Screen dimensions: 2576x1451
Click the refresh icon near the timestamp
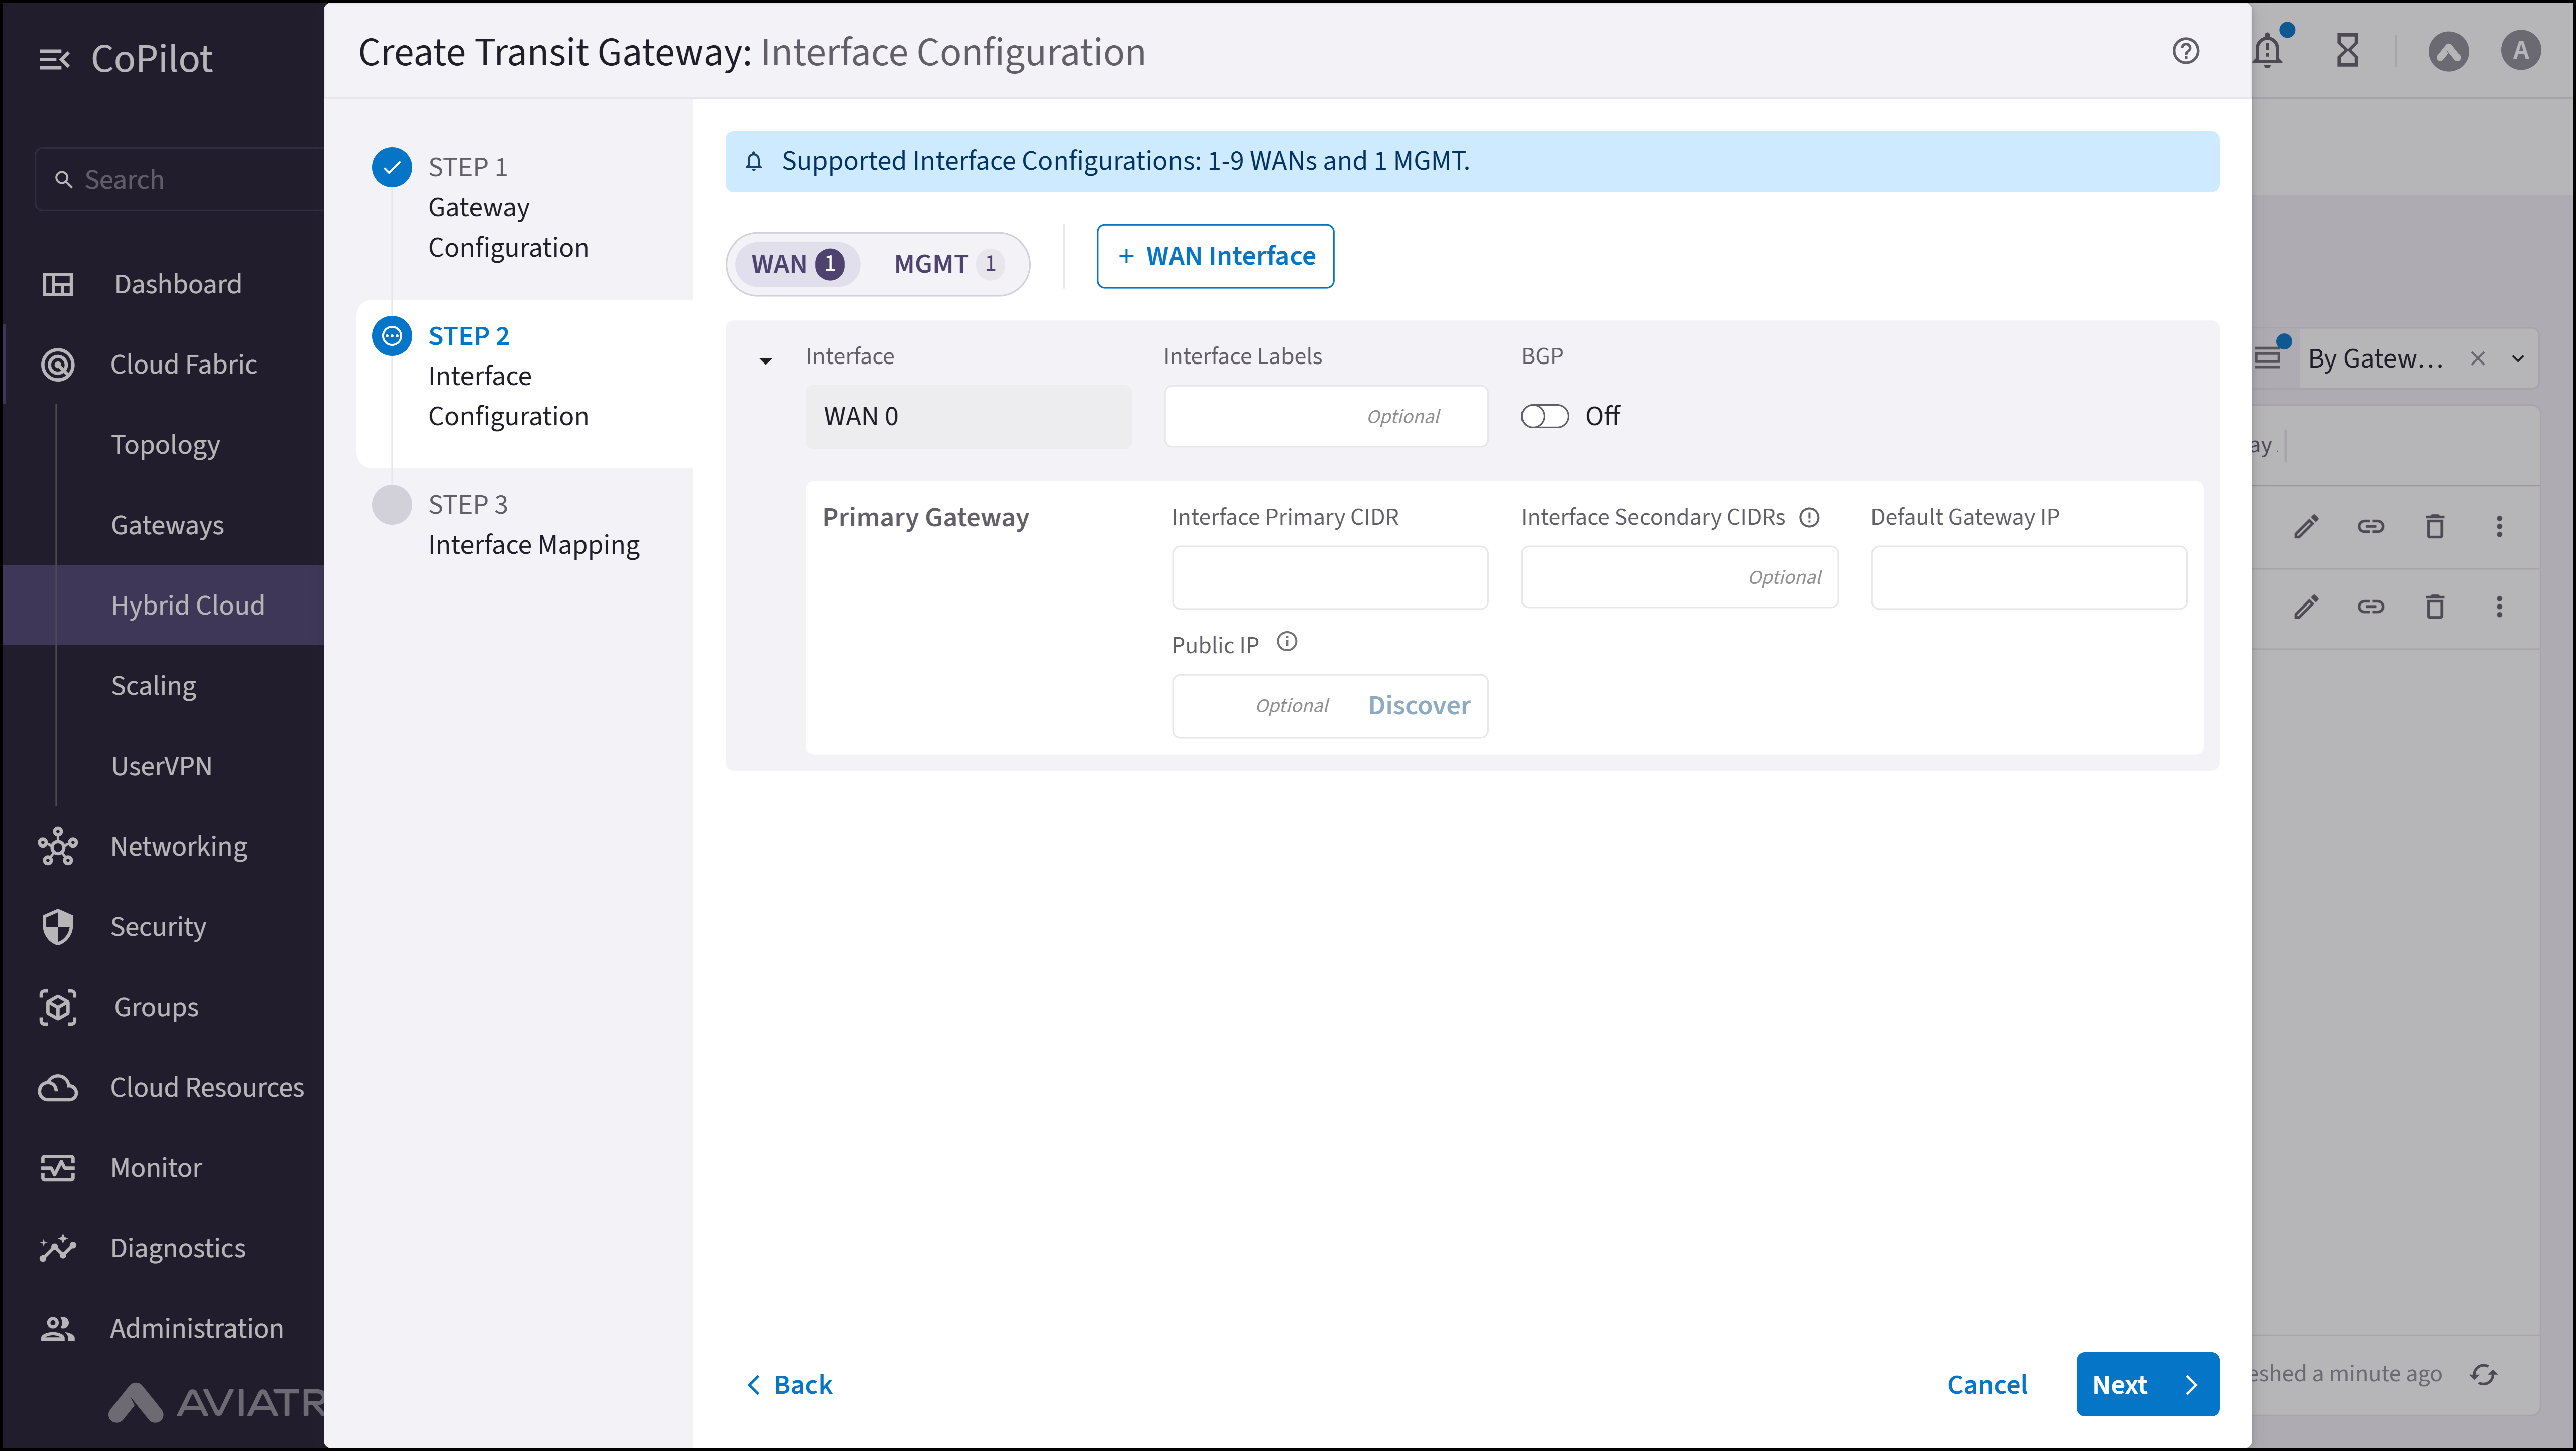pyautogui.click(x=2484, y=1374)
